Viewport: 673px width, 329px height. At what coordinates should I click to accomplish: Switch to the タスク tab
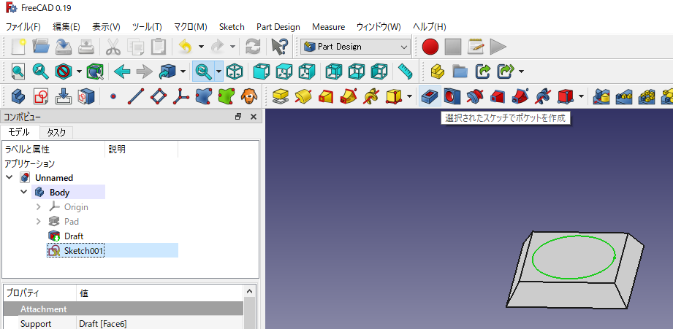[x=56, y=132]
